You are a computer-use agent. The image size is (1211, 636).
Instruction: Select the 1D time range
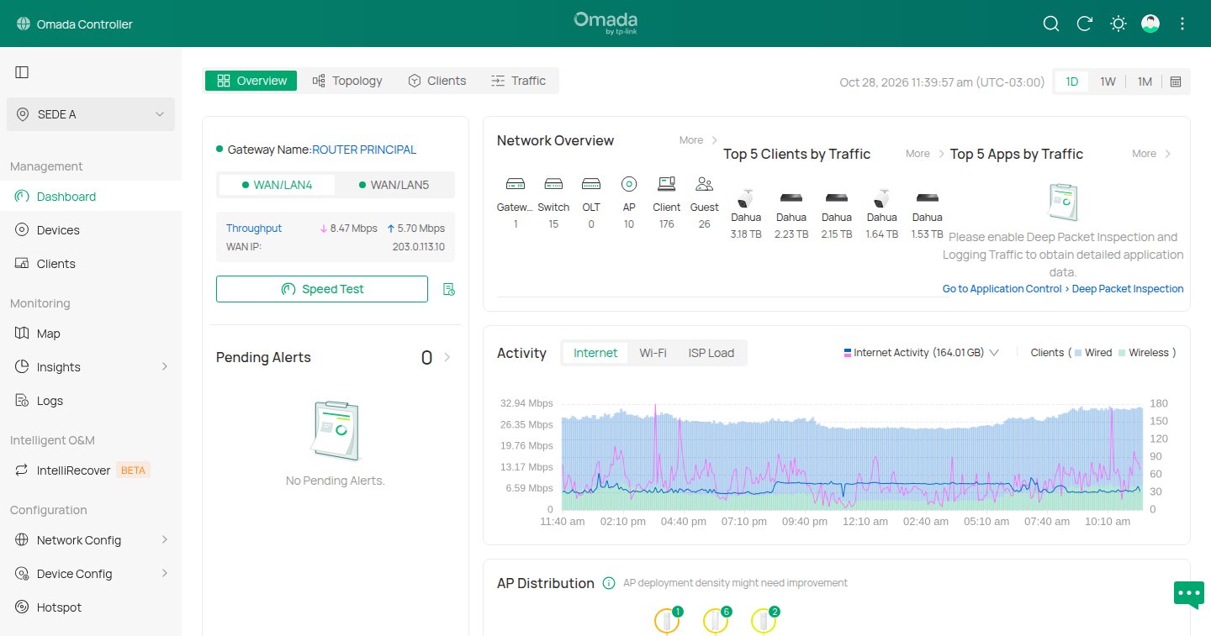[x=1072, y=81]
